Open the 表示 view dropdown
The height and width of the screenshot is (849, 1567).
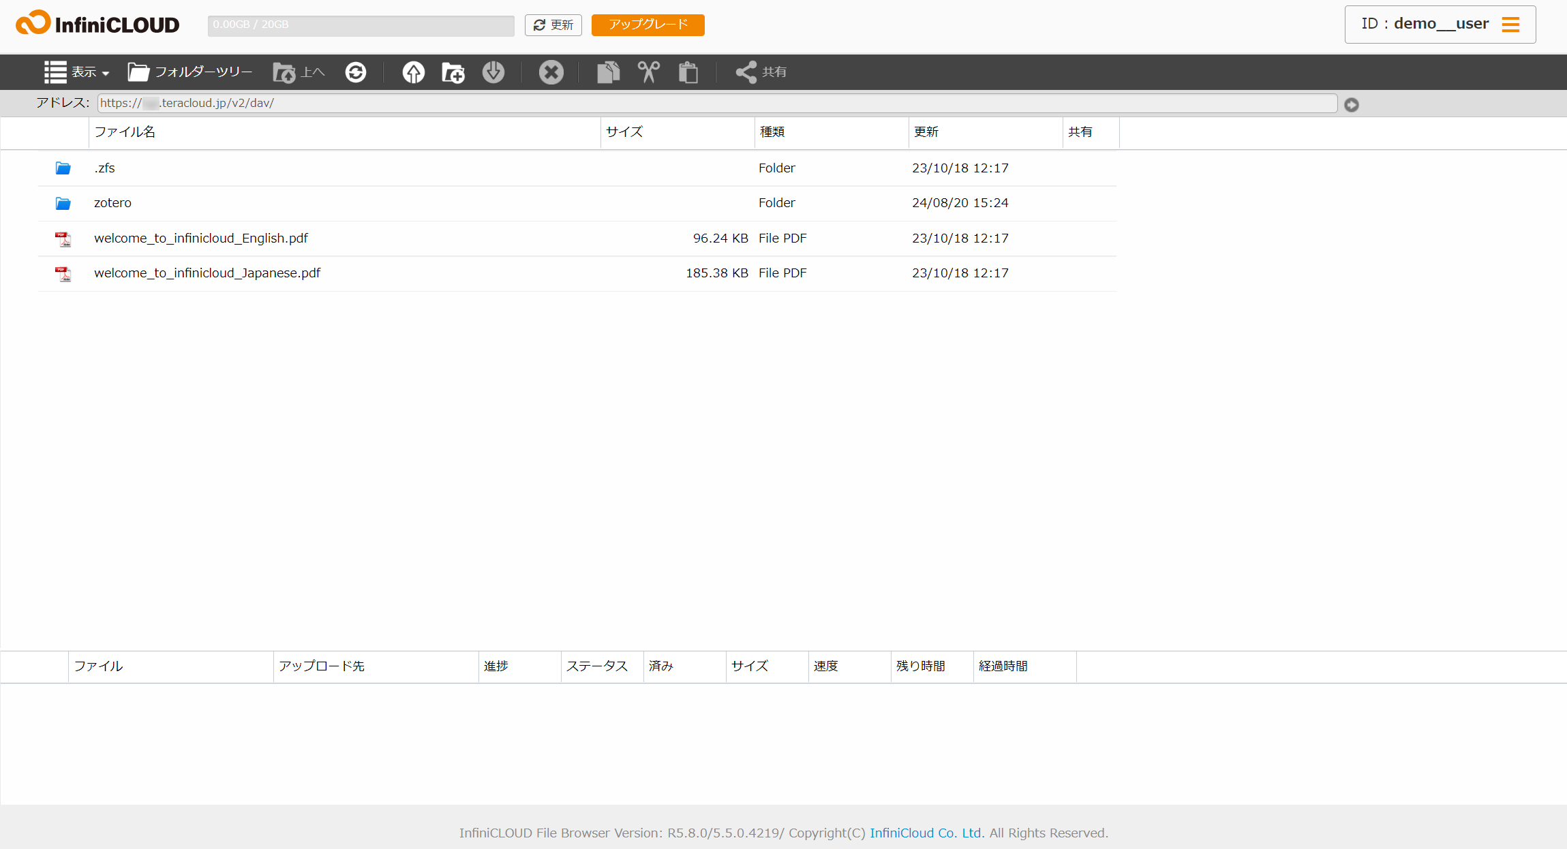tap(77, 72)
